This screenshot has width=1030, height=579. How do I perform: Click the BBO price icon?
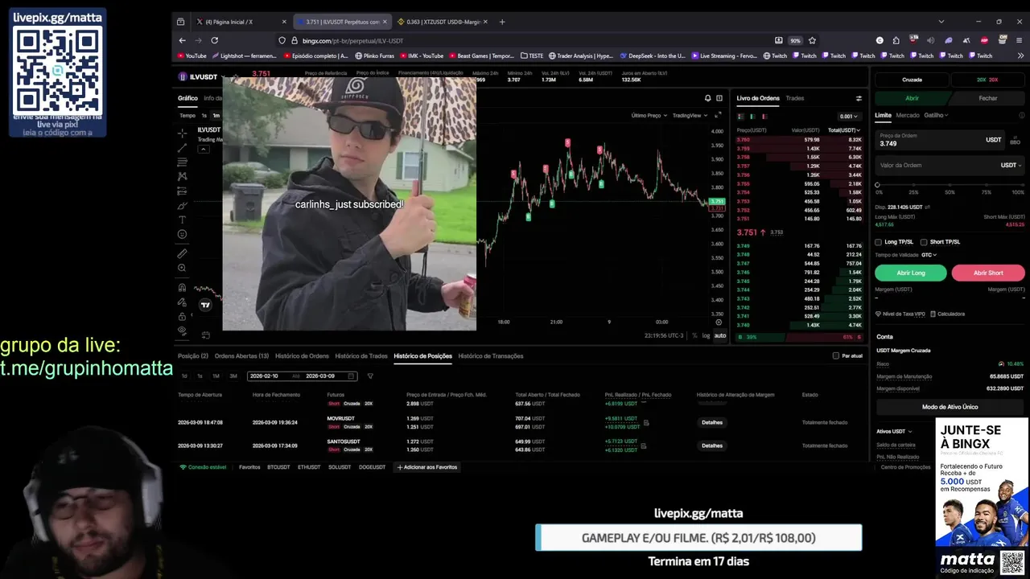point(1015,140)
